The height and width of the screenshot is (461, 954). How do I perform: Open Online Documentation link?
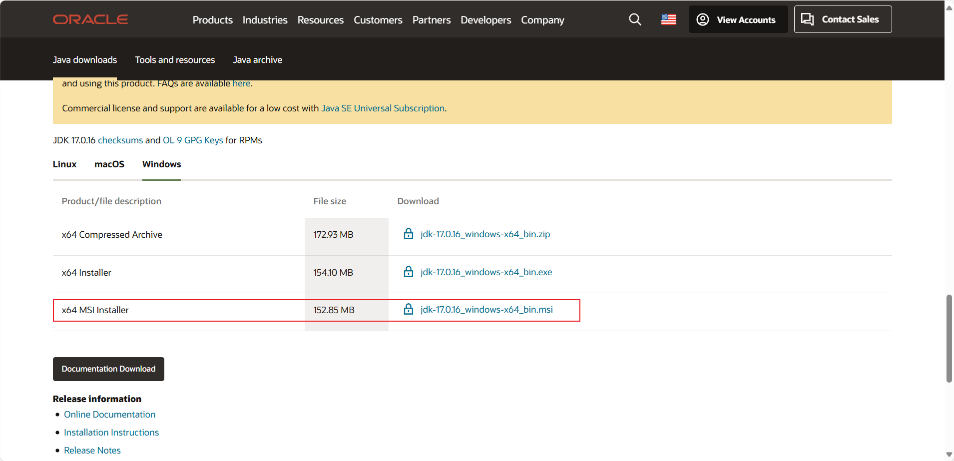click(x=110, y=415)
